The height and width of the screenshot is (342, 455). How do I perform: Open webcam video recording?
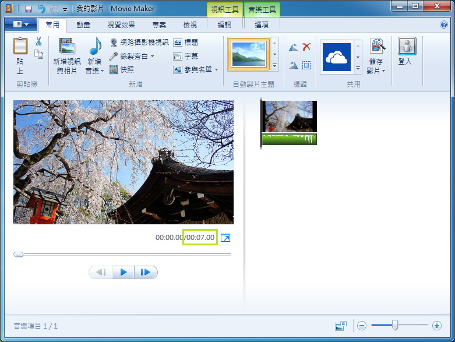(x=139, y=43)
